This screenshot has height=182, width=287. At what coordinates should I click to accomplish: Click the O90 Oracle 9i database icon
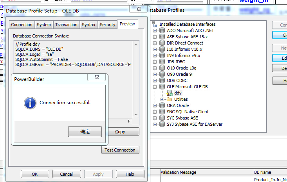[x=162, y=74]
